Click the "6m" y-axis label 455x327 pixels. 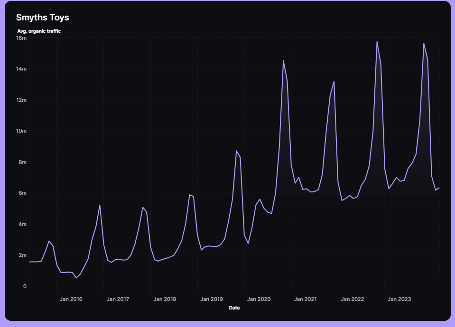(x=22, y=193)
